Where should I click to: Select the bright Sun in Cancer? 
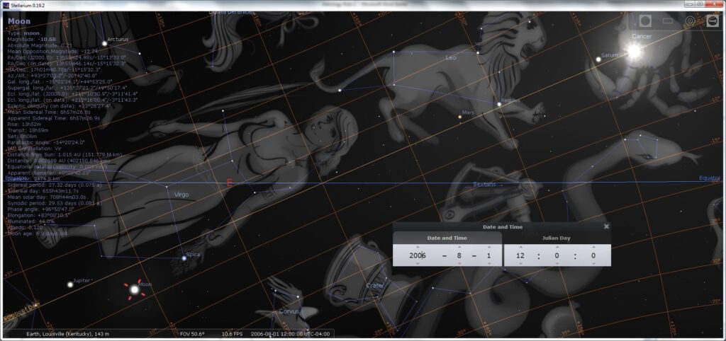pyautogui.click(x=634, y=51)
